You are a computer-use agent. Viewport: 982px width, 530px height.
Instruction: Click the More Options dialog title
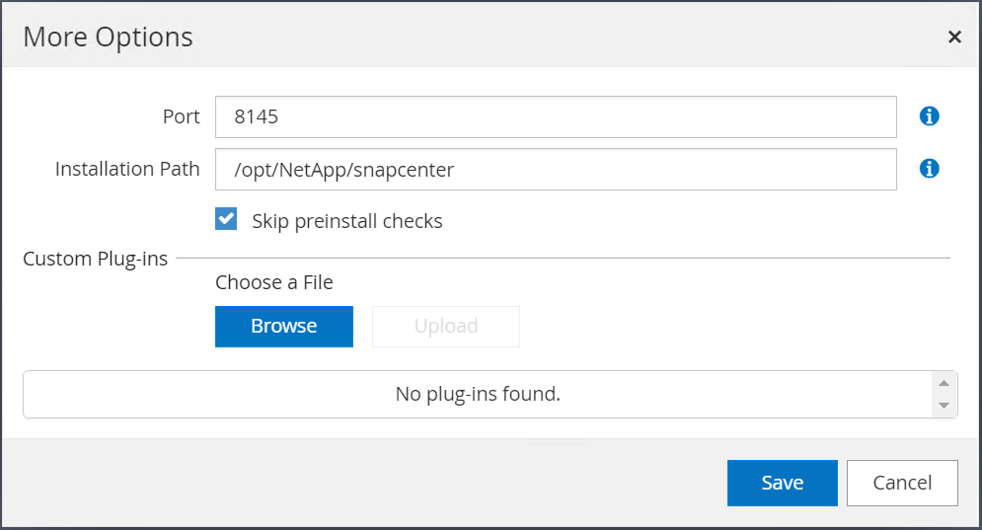pyautogui.click(x=108, y=37)
